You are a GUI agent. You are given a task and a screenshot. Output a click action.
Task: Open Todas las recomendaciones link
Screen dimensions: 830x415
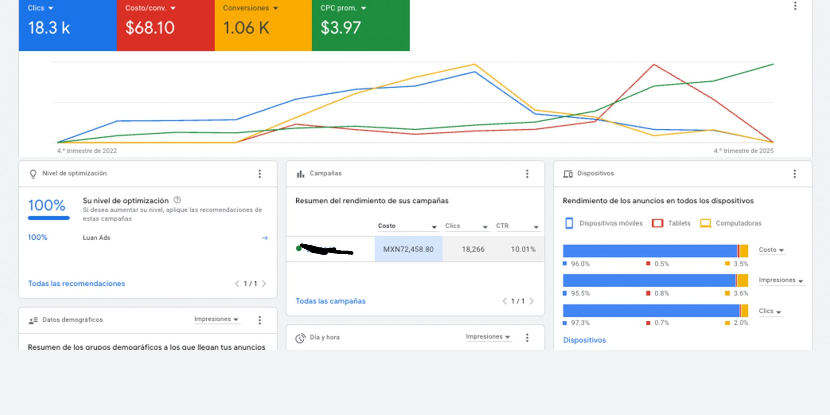click(x=76, y=284)
